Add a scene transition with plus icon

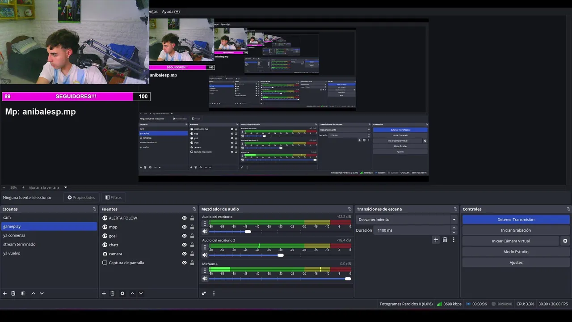[436, 240]
